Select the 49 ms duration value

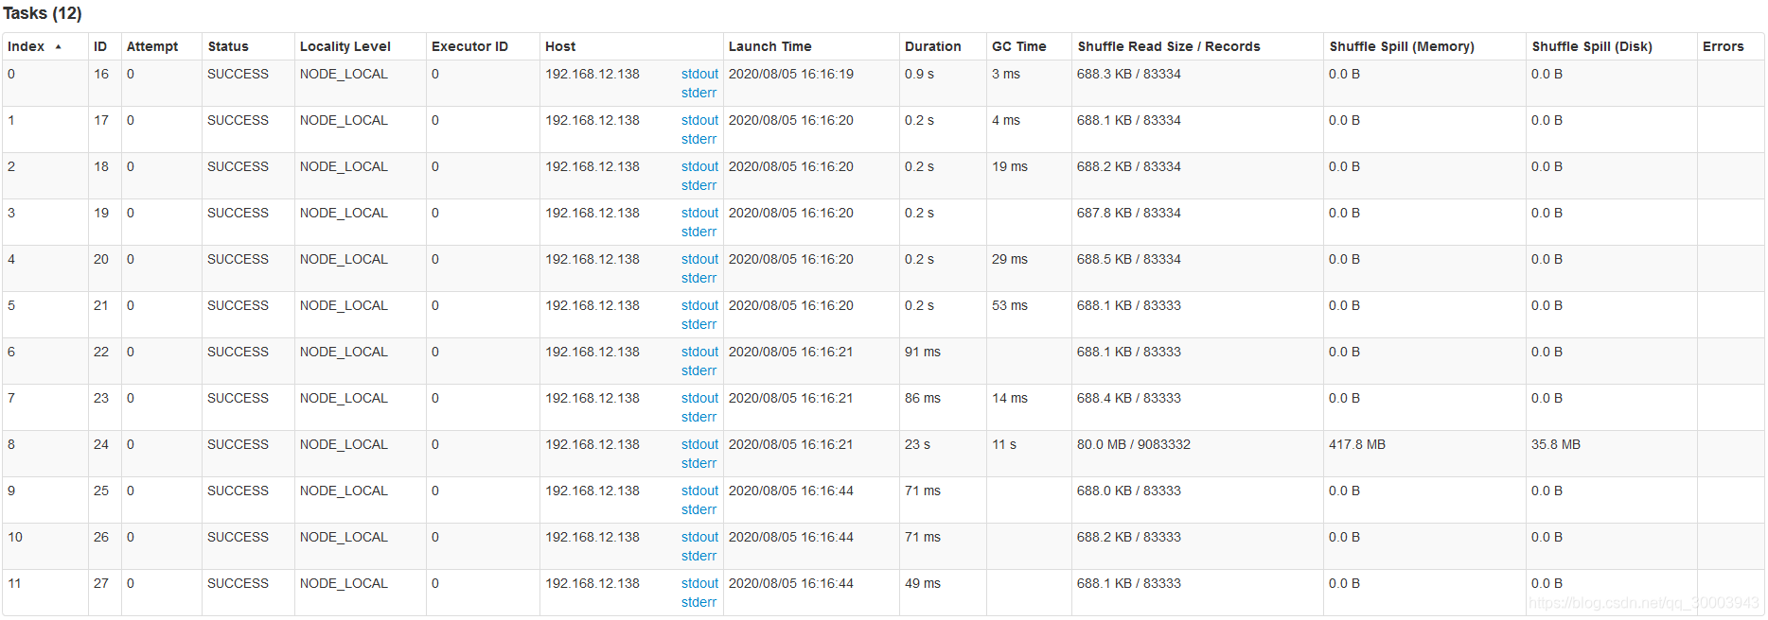(923, 583)
